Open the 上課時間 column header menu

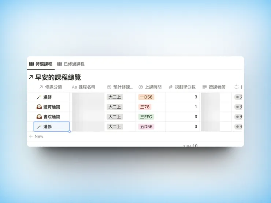[x=150, y=87]
